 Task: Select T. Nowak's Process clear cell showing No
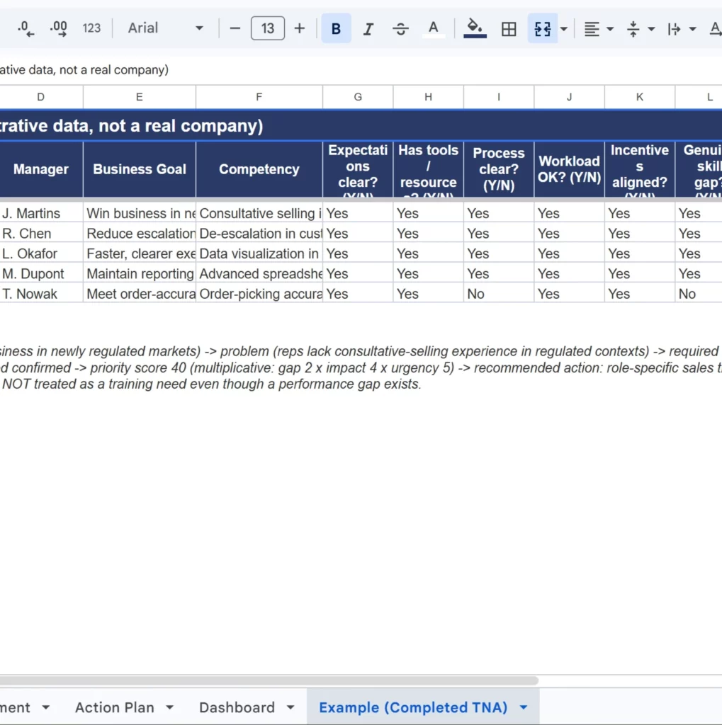pos(499,294)
